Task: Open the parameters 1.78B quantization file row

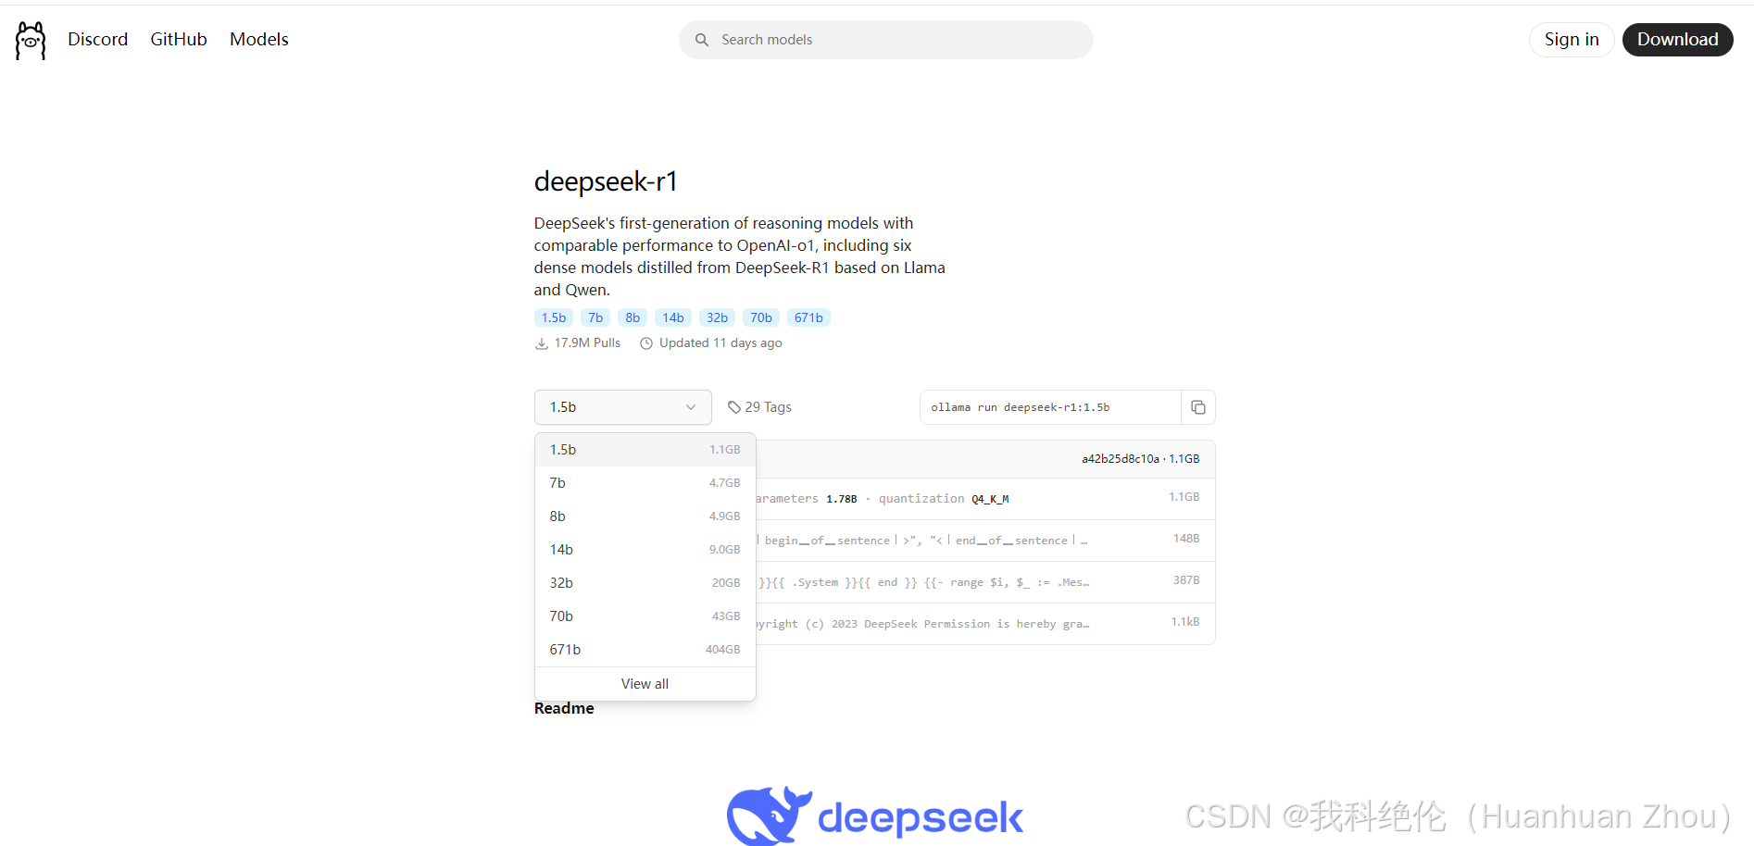Action: [x=985, y=499]
